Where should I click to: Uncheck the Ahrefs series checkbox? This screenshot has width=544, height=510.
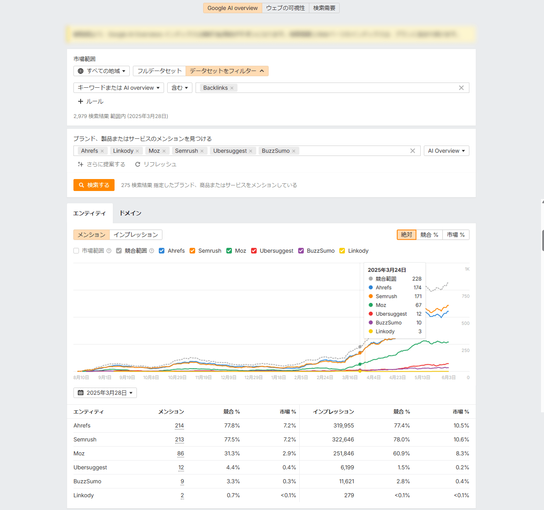[162, 251]
